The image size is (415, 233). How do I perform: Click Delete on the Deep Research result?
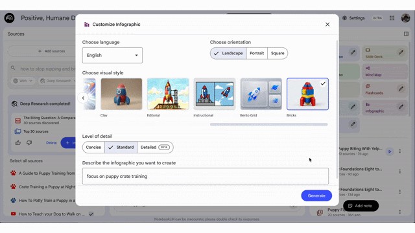tap(51, 143)
